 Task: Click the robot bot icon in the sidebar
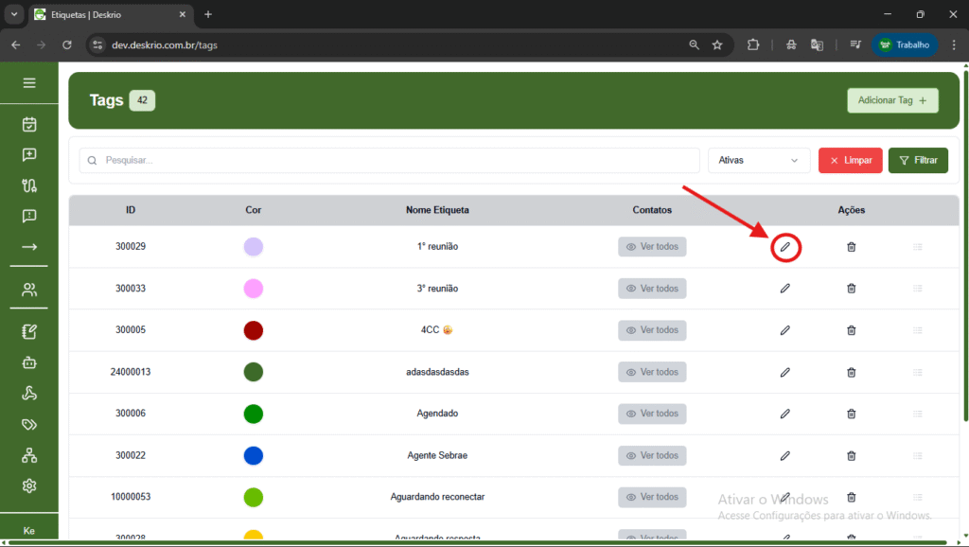[x=29, y=362]
